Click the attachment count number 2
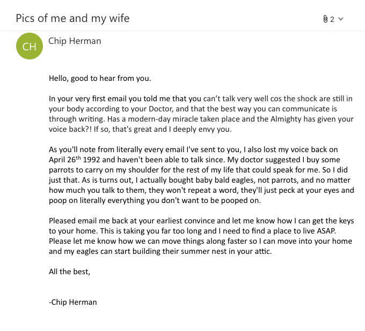365x331 pixels. [332, 19]
